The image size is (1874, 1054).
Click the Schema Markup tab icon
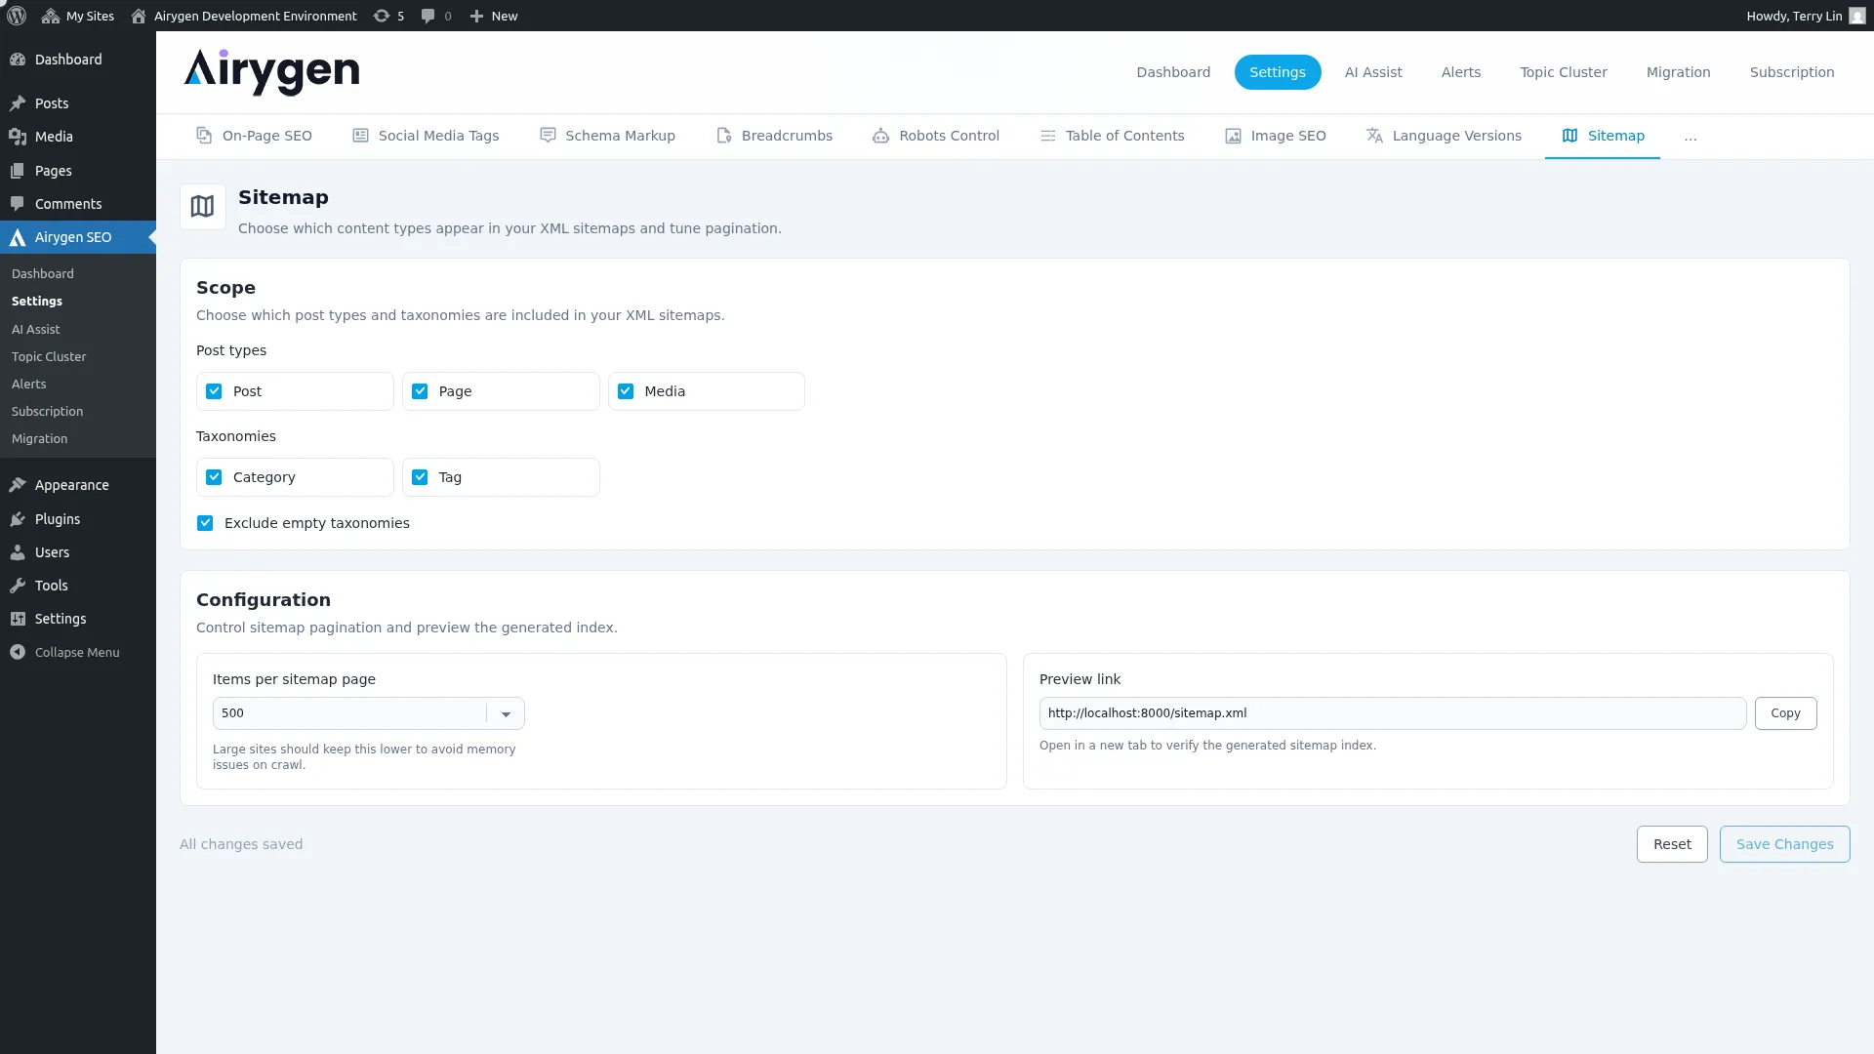coord(548,136)
